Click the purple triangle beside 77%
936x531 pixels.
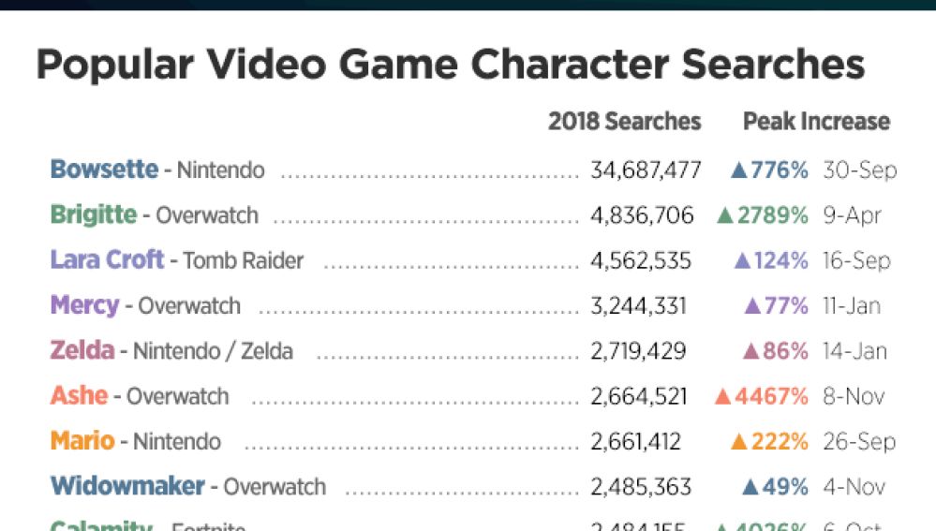pyautogui.click(x=751, y=305)
